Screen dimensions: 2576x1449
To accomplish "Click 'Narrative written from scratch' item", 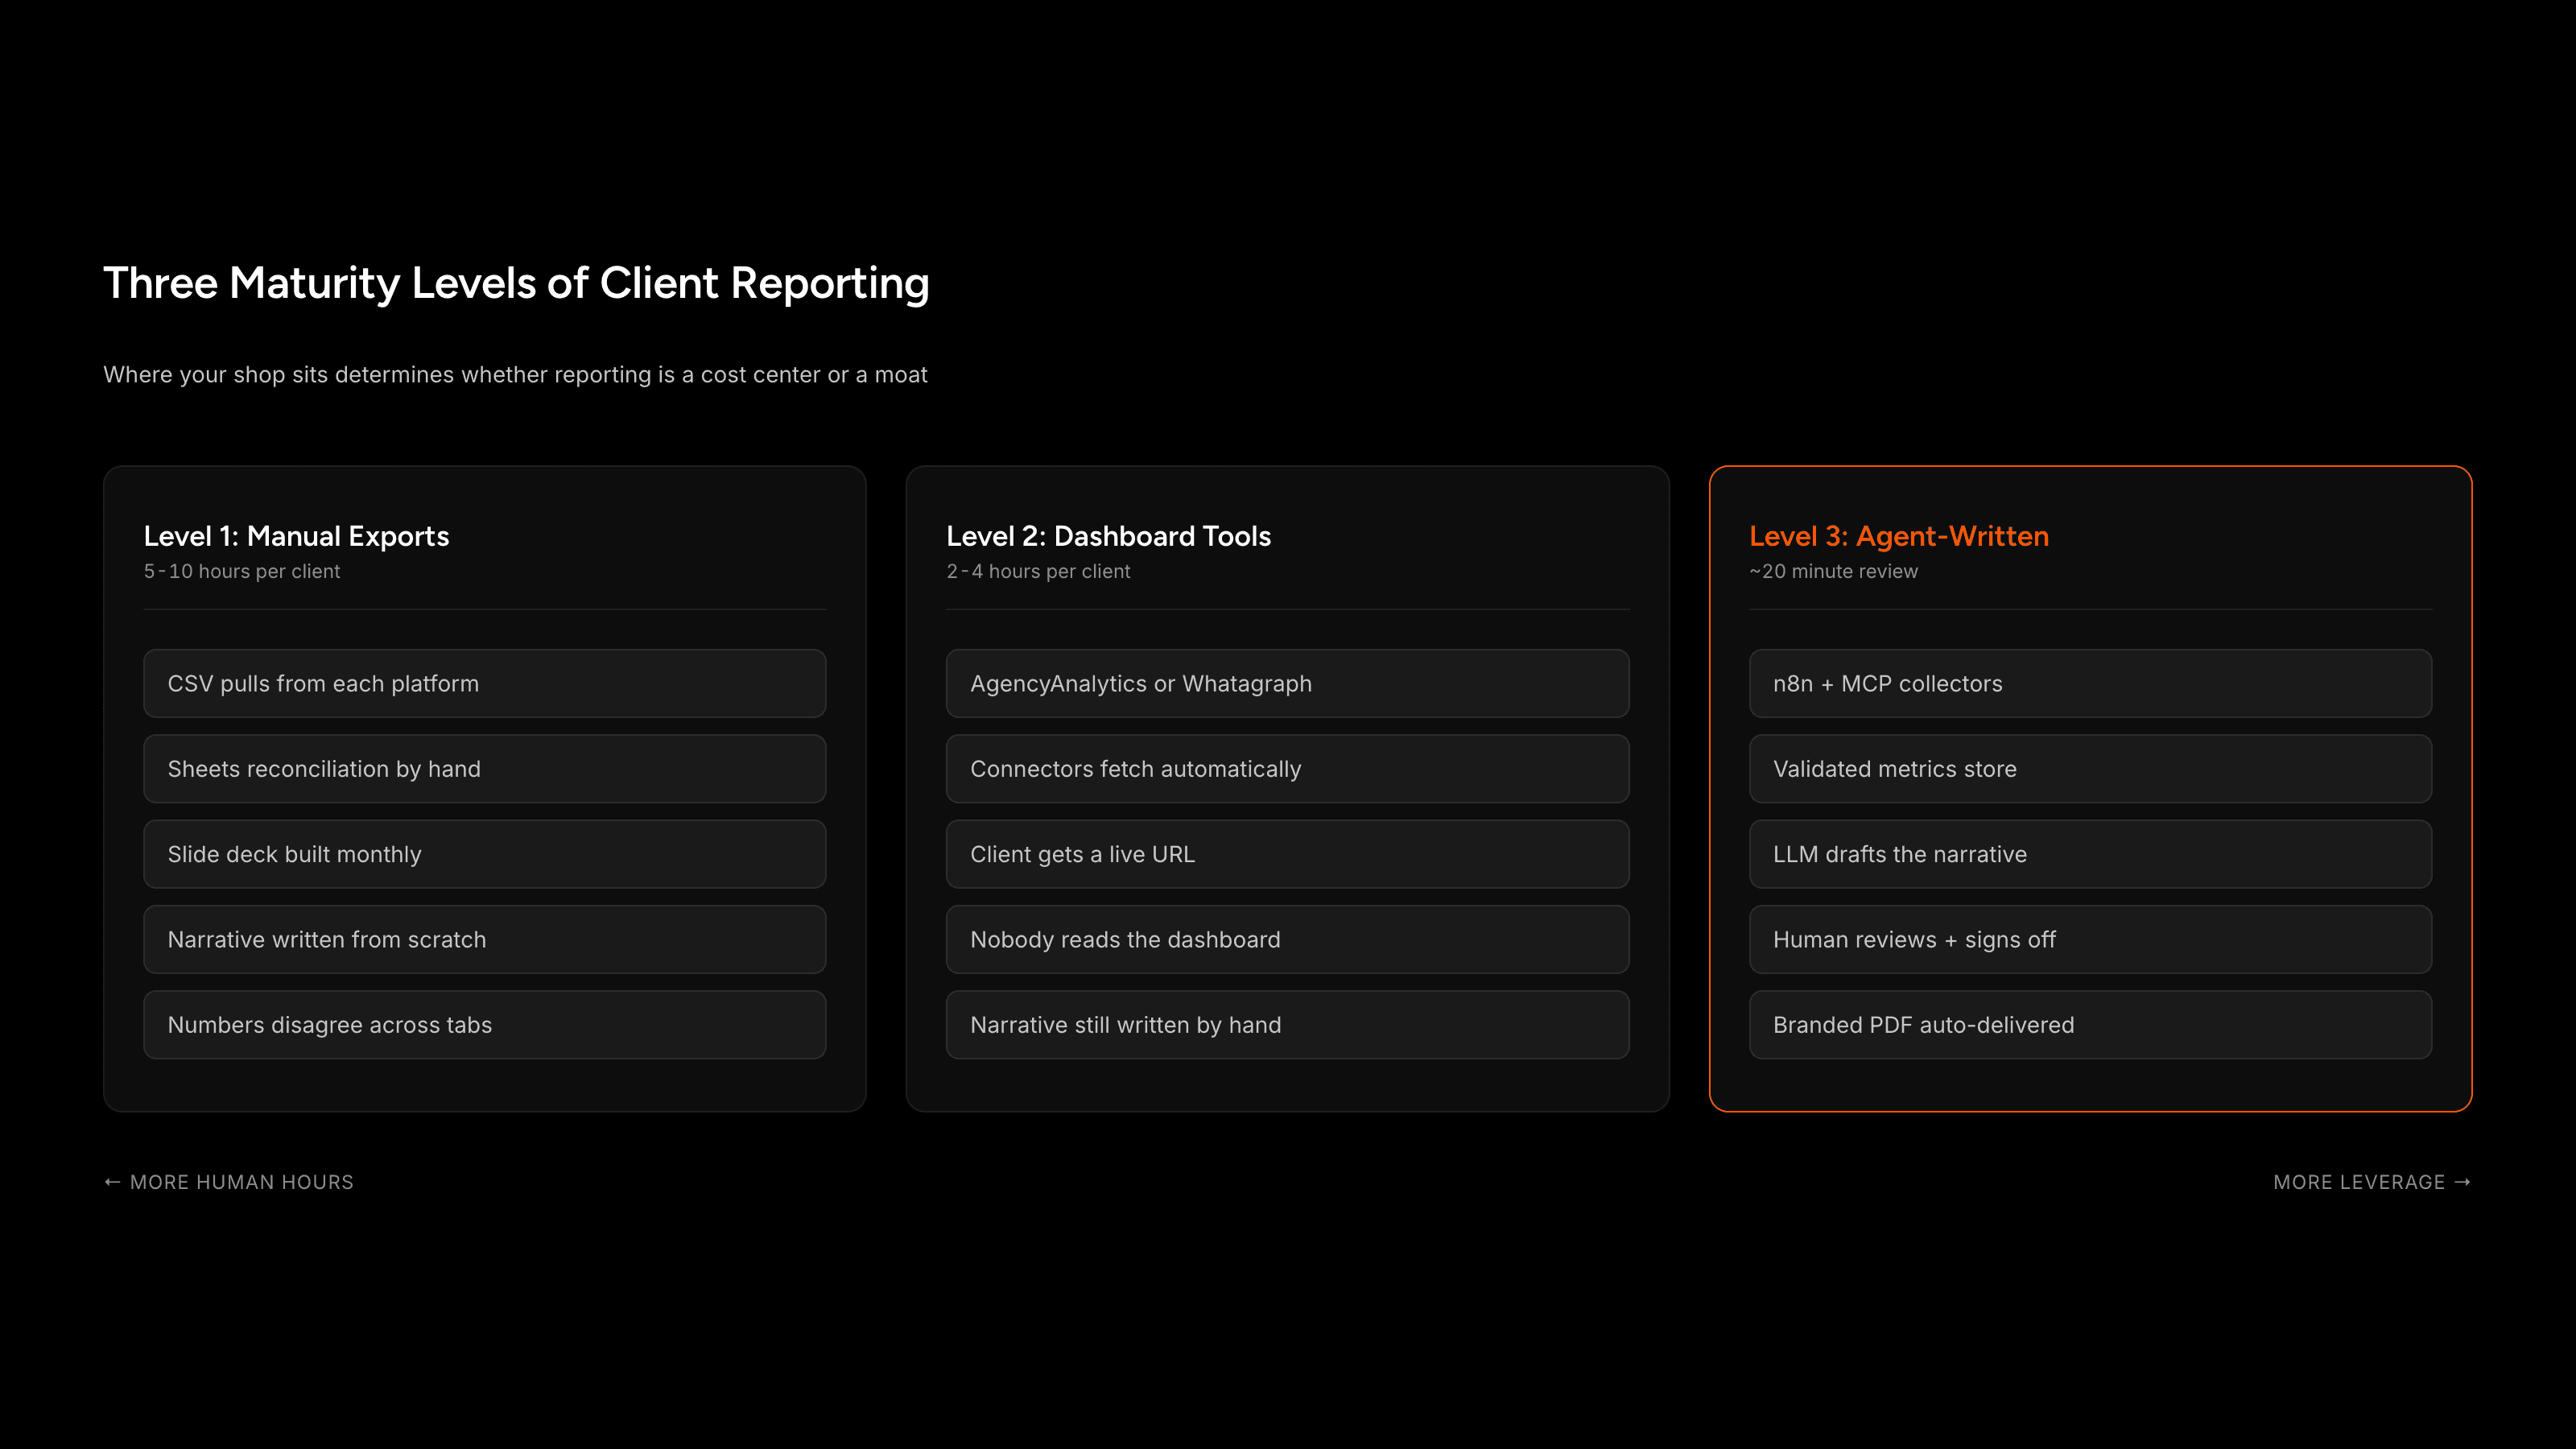I will click(485, 939).
